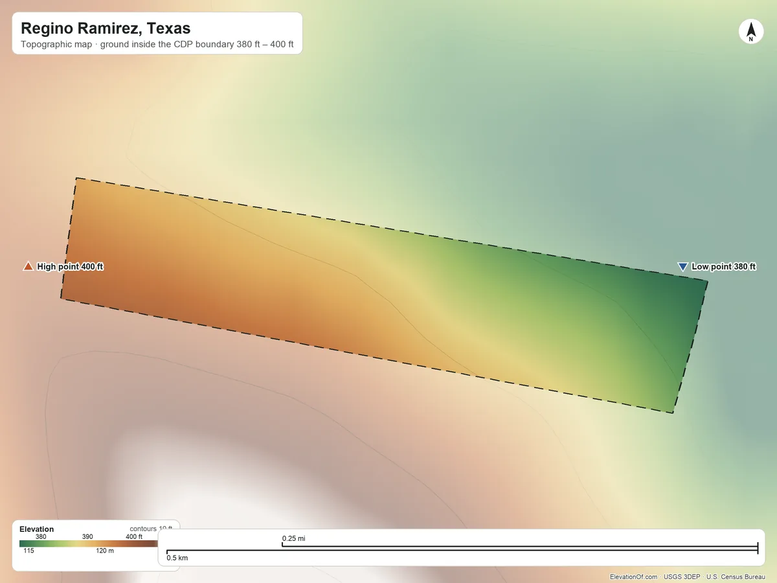Screen dimensions: 777x583
Task: Click the blue low point triangle marker
Action: [x=682, y=267]
